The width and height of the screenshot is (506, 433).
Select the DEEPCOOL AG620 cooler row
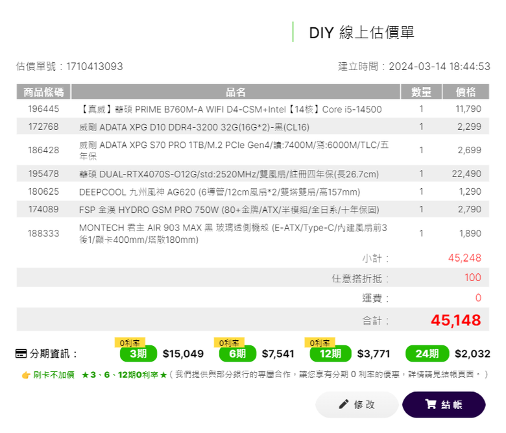(253, 192)
